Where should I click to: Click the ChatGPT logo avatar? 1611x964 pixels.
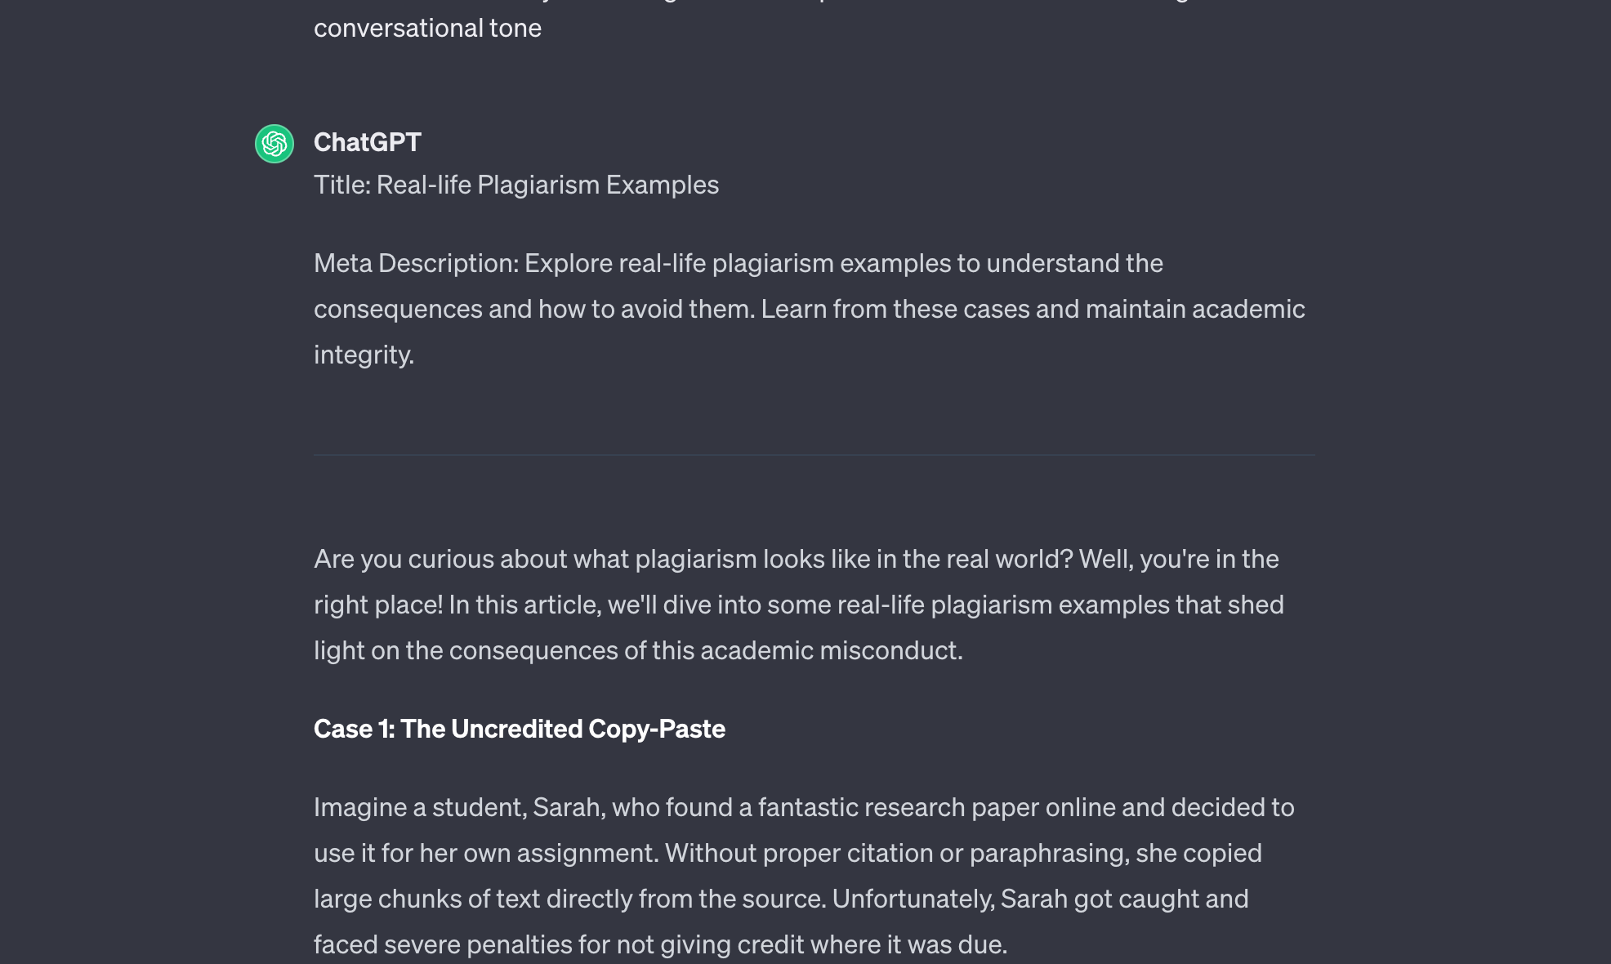coord(274,144)
